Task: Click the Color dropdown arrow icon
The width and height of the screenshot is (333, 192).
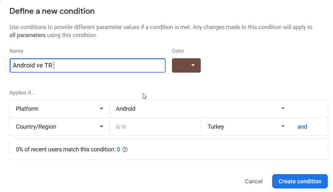Action: 193,65
